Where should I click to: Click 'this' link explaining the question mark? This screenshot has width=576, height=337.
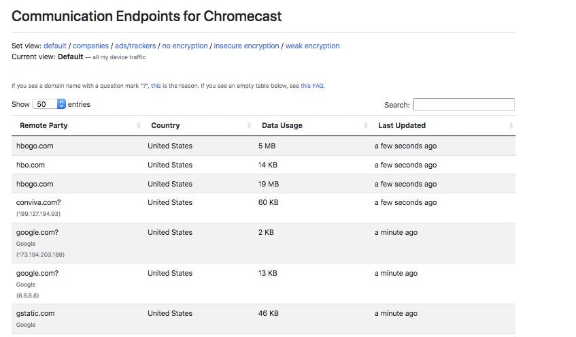click(156, 86)
